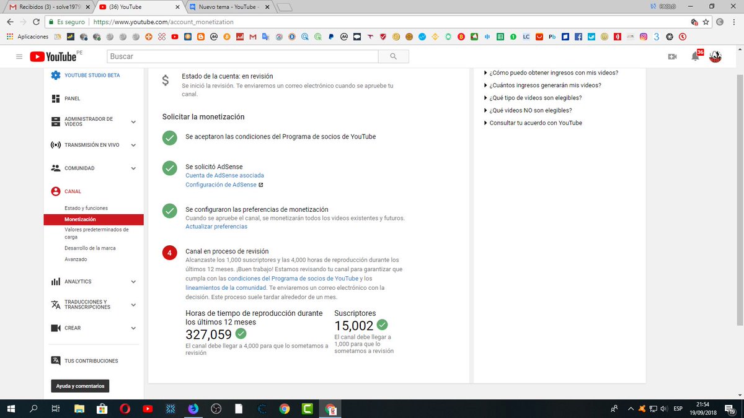Expand Comunidad section chevron
This screenshot has width=744, height=418.
point(133,168)
